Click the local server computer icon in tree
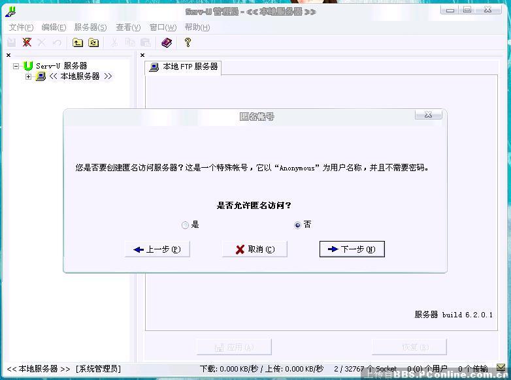Image resolution: width=511 pixels, height=380 pixels. click(41, 76)
